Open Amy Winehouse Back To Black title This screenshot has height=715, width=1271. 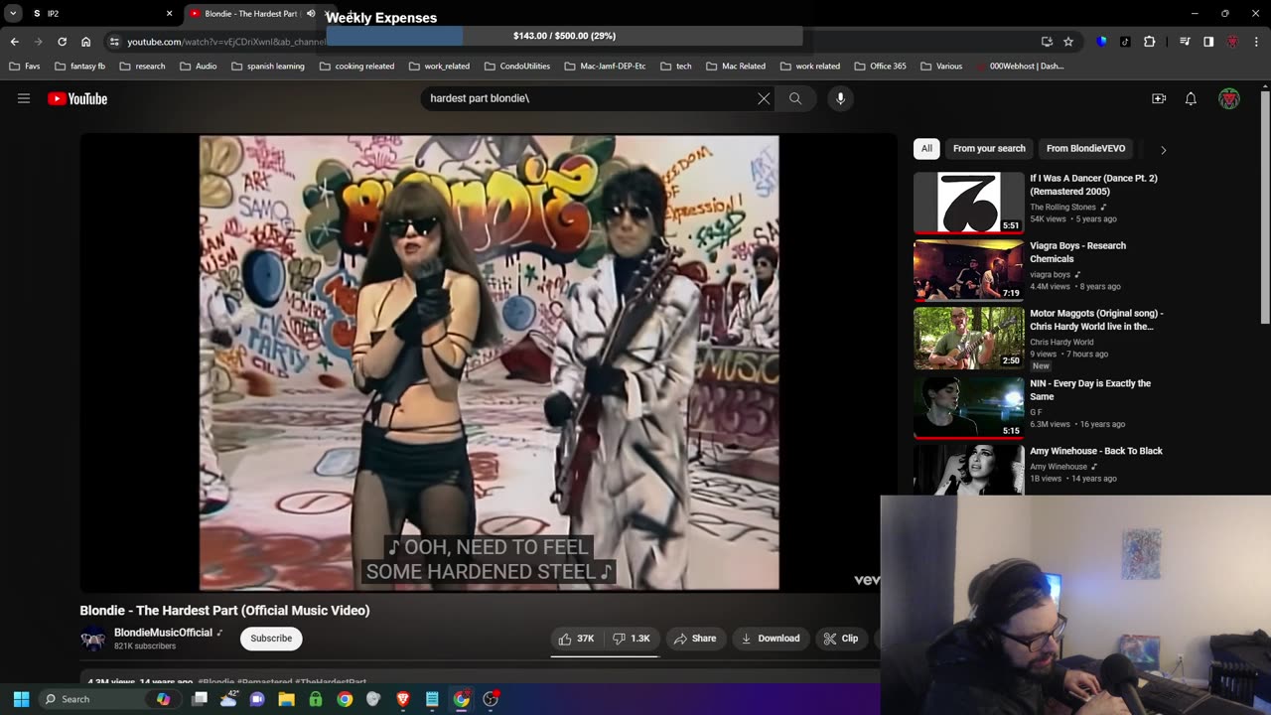[1096, 451]
